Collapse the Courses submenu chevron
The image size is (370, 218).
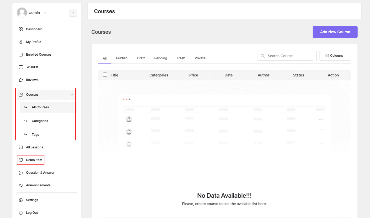tap(72, 94)
